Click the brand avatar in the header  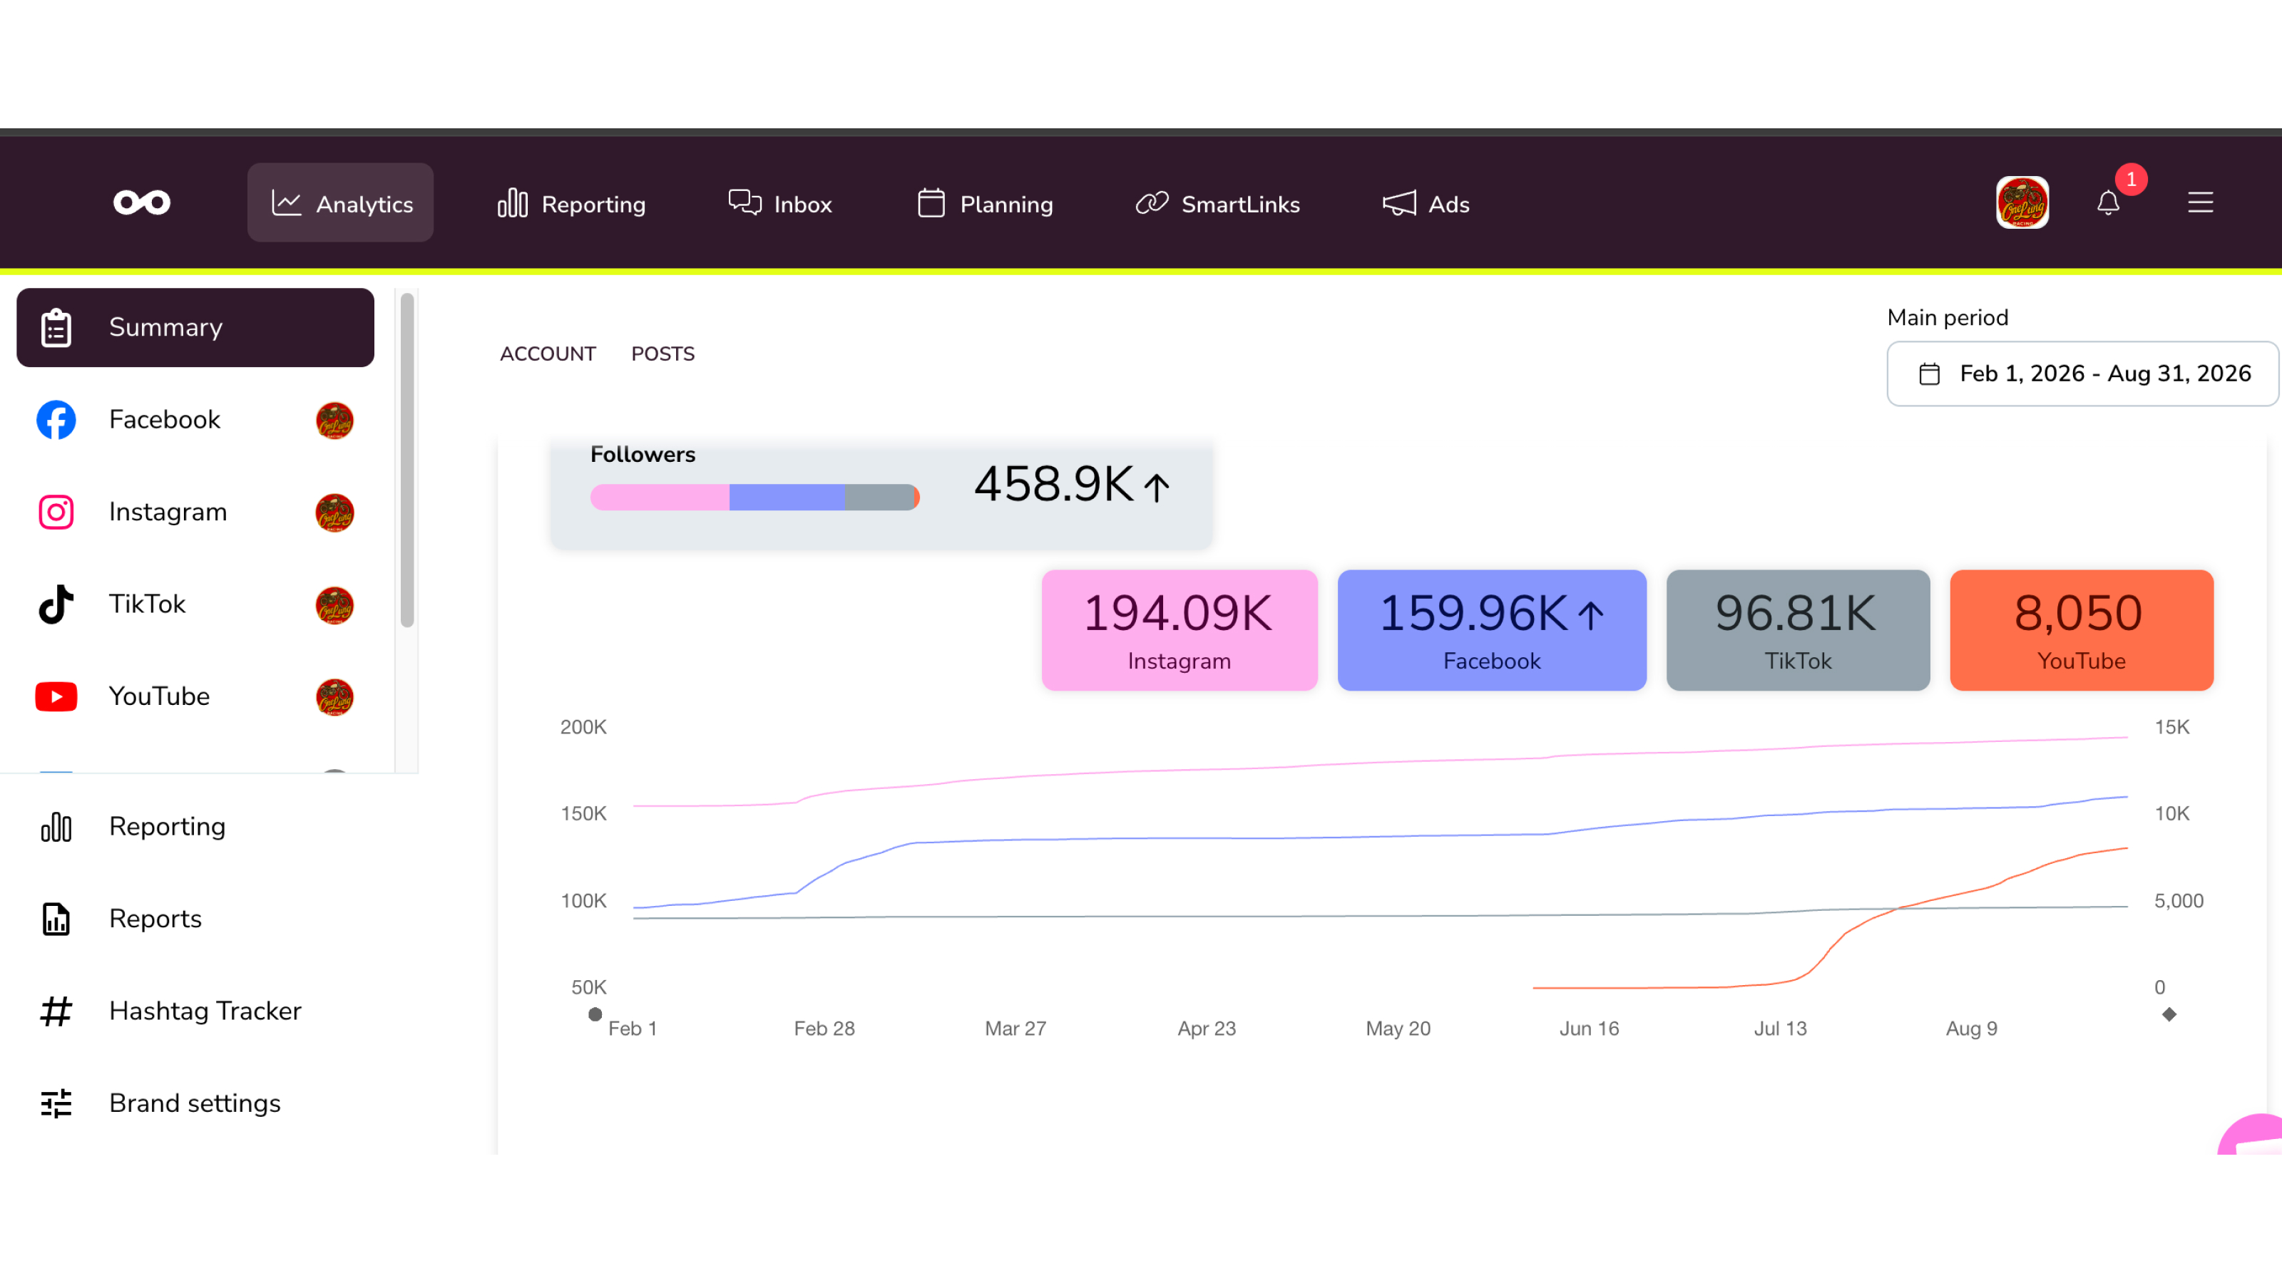coord(2022,202)
